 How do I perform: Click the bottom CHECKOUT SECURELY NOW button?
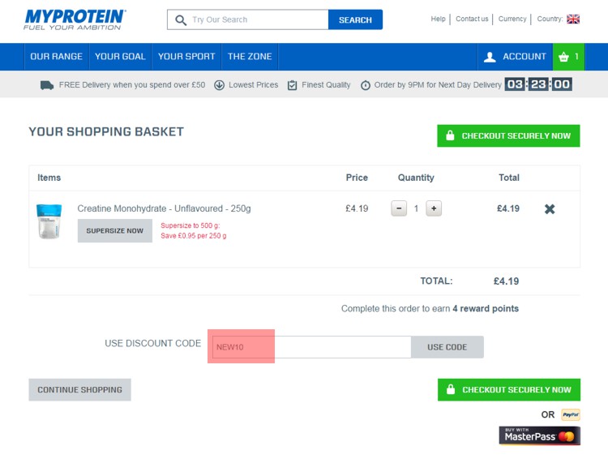click(509, 389)
